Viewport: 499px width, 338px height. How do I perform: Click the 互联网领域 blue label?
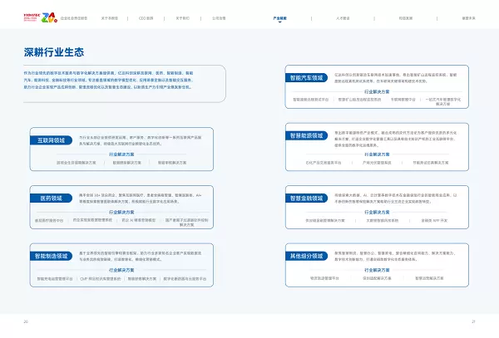point(51,141)
